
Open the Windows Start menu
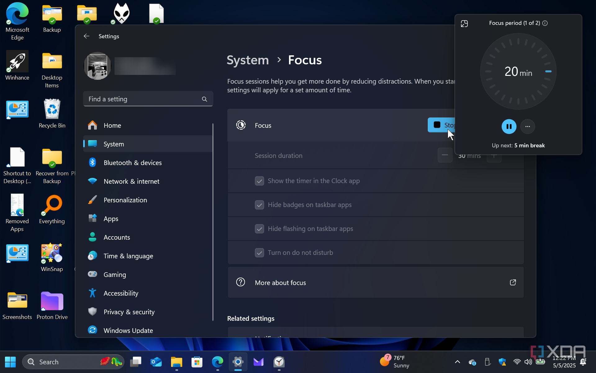coord(10,362)
